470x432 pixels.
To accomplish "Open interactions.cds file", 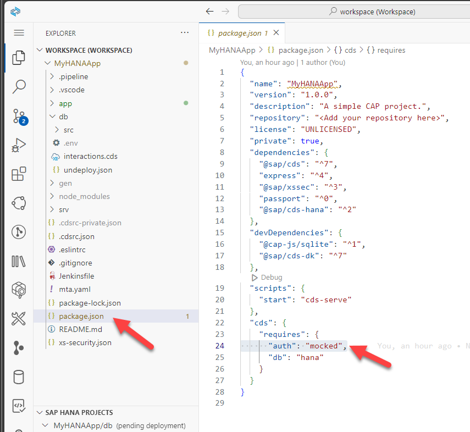I will click(x=91, y=156).
